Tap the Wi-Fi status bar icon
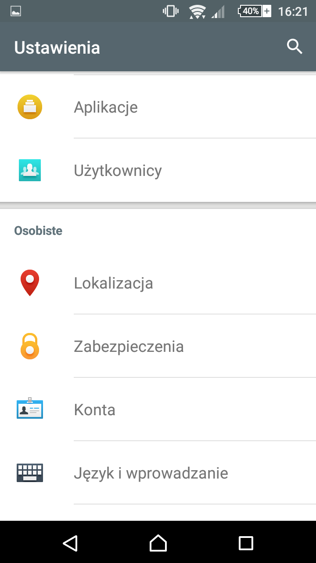The image size is (316, 563). tap(197, 11)
